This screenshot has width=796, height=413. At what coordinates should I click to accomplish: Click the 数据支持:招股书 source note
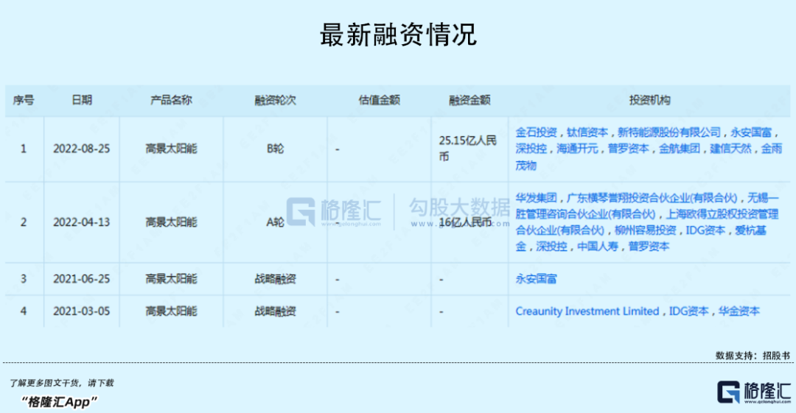pos(753,356)
